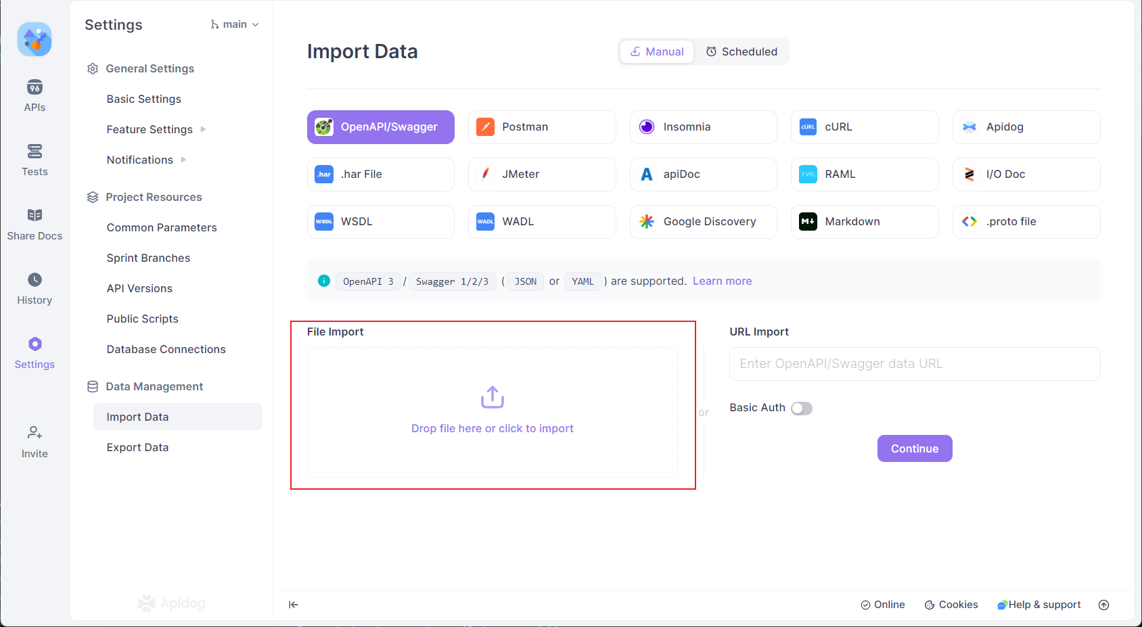Switch to the Scheduled tab
Viewport: 1142px width, 627px height.
(741, 52)
